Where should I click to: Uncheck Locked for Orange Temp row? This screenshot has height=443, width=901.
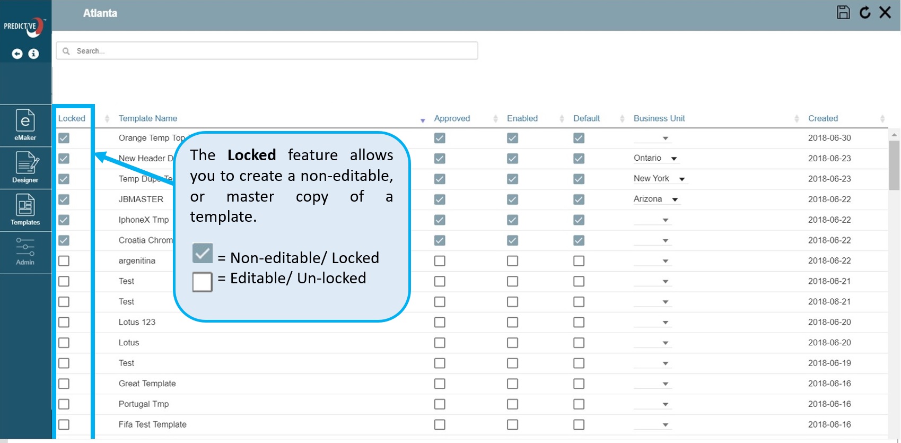click(x=64, y=138)
